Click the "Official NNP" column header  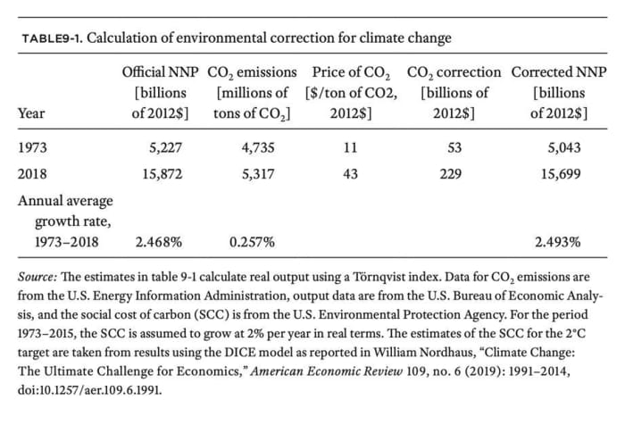pos(160,71)
